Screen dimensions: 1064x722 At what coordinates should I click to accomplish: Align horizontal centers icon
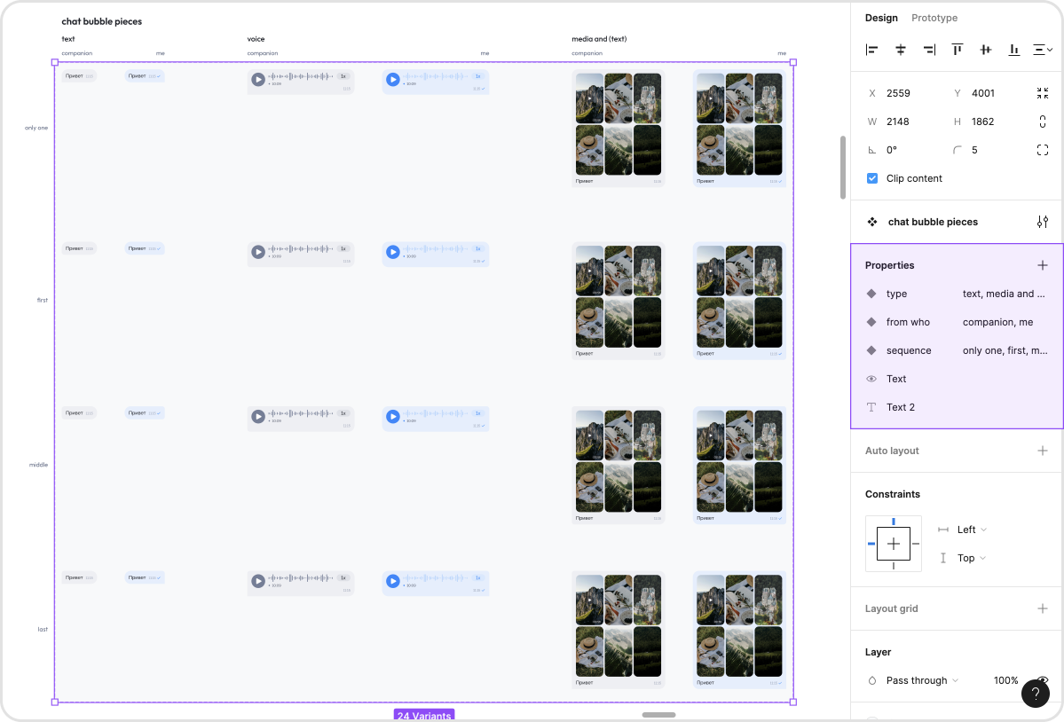point(901,50)
